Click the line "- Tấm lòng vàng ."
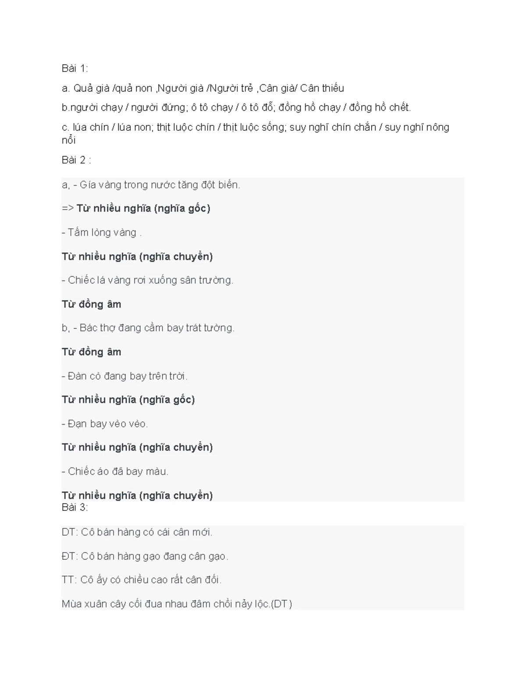The width and height of the screenshot is (526, 681). pyautogui.click(x=102, y=232)
